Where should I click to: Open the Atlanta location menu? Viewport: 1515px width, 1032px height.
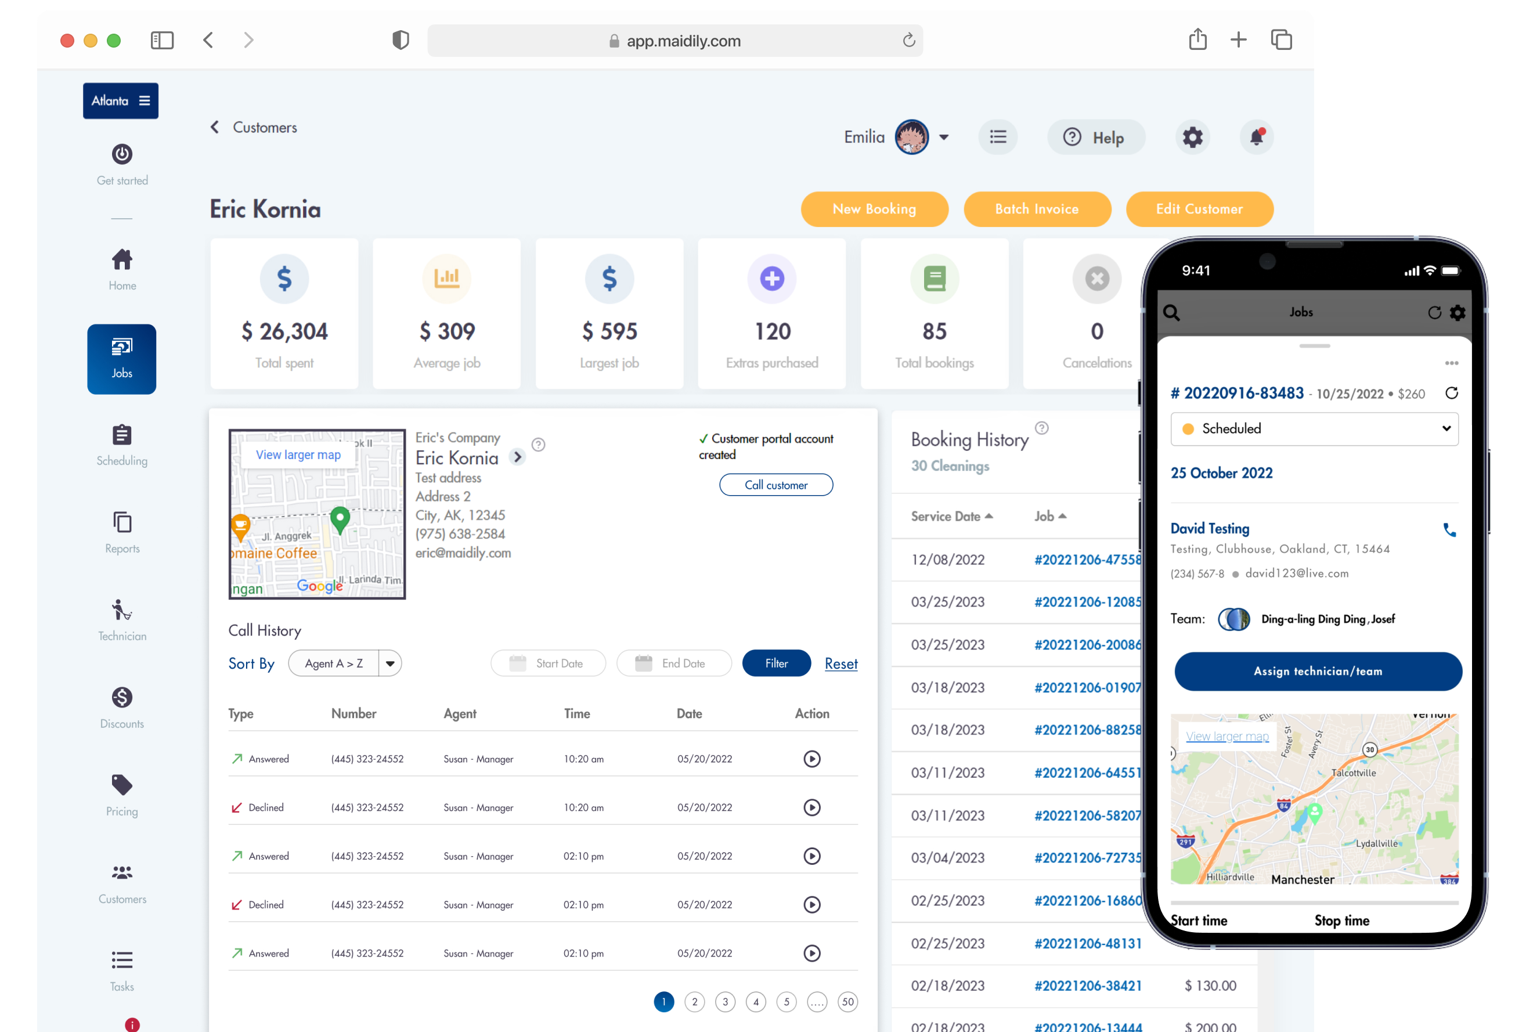click(121, 100)
